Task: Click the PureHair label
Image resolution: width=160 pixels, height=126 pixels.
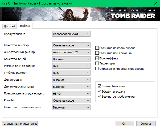Action: (10, 100)
